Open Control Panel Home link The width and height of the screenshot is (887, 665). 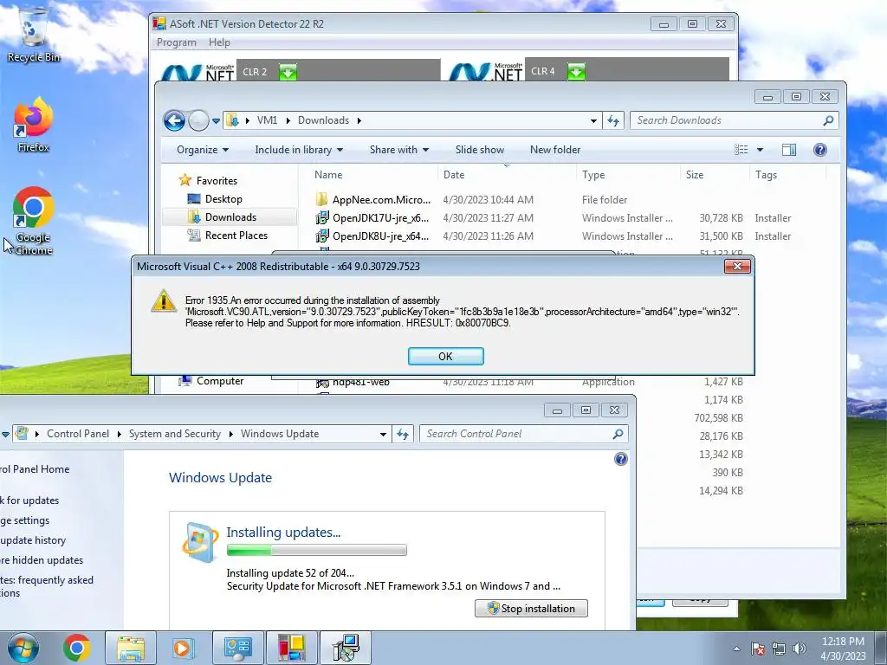point(34,468)
